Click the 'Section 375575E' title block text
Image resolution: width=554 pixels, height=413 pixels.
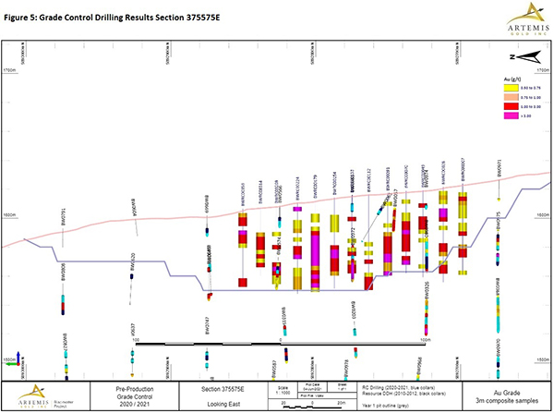coord(223,389)
